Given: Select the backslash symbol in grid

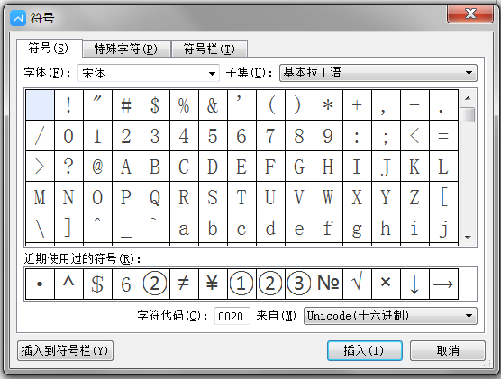Looking at the screenshot, I should [40, 228].
